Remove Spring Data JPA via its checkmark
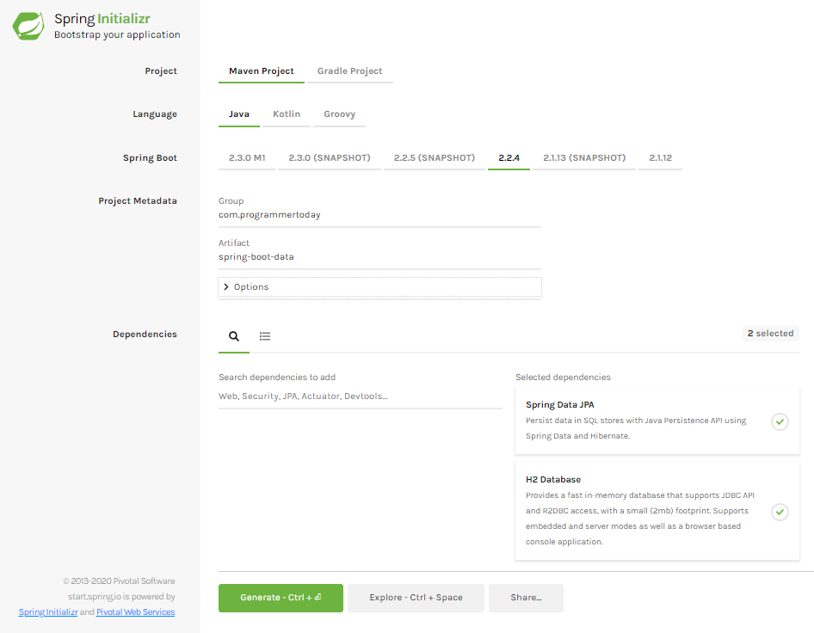814x633 pixels. click(x=780, y=421)
